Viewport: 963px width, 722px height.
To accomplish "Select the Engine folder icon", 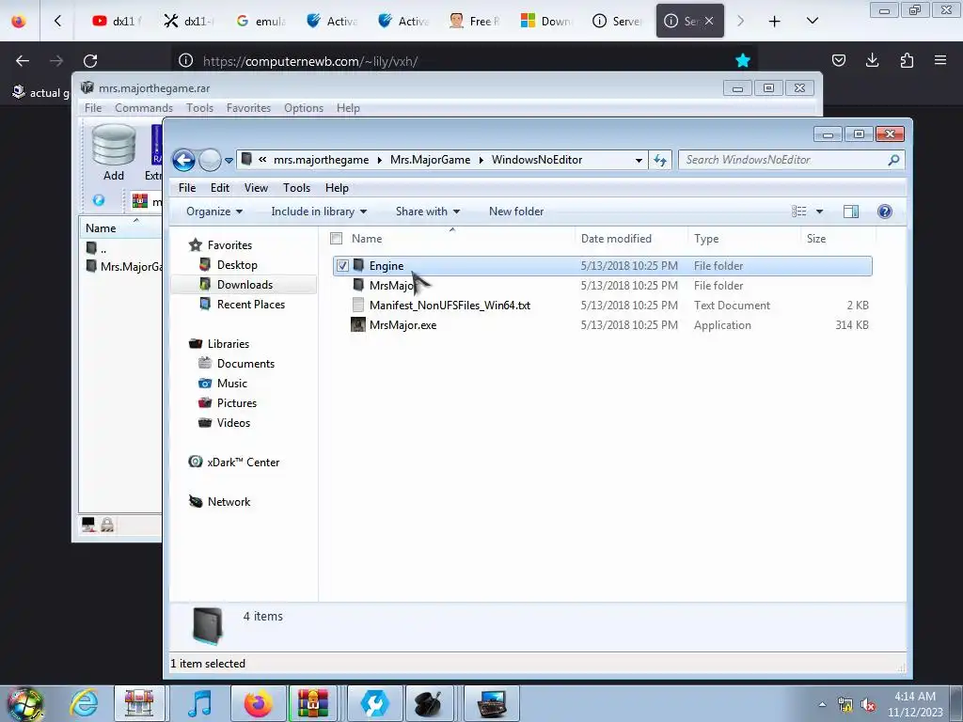I will pos(358,266).
